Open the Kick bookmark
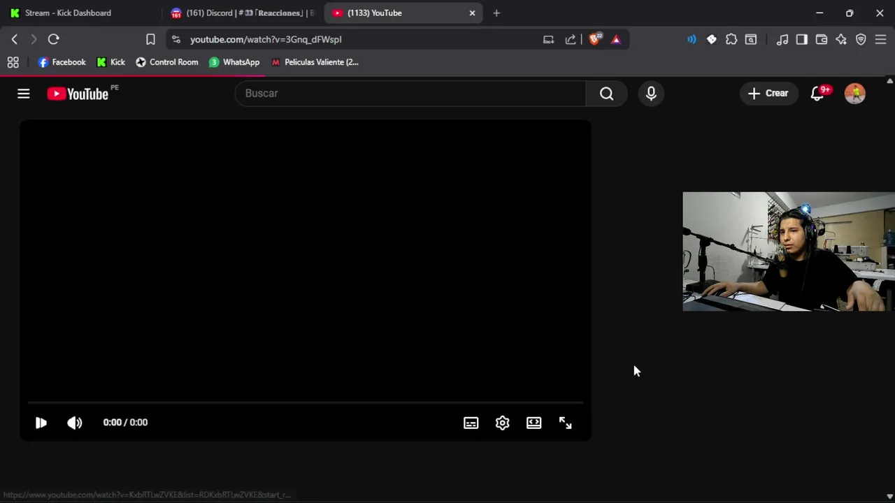 pos(110,62)
